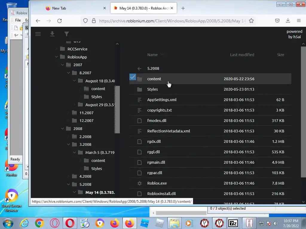Click the fmodex.dll file icon
This screenshot has width=306, height=229.
pos(139,121)
